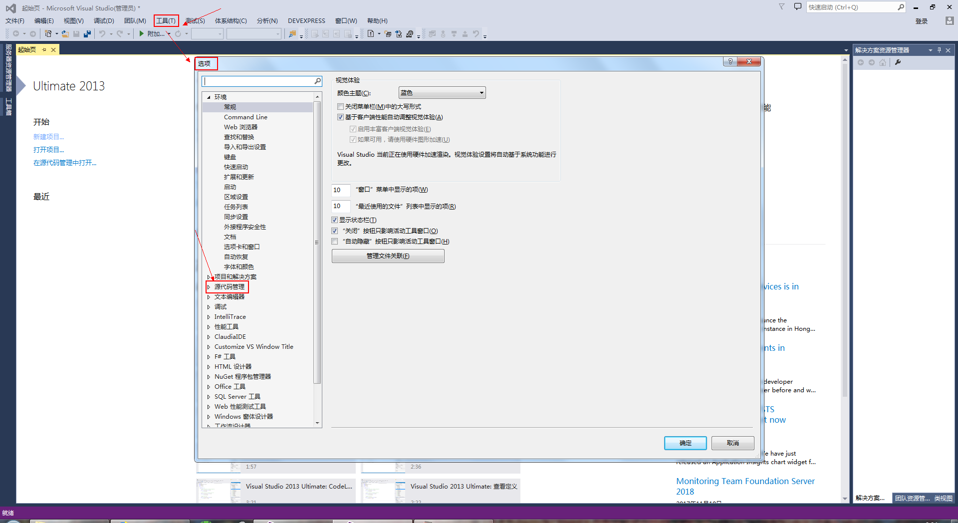Click the pin icon on 起始页 tab
The height and width of the screenshot is (523, 958).
point(44,49)
